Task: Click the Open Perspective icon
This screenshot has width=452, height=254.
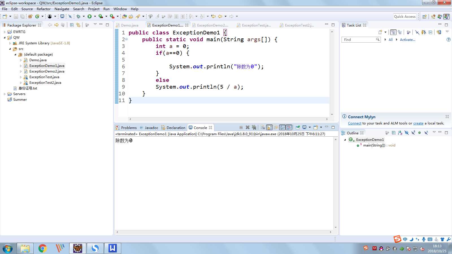Action: pos(424,16)
